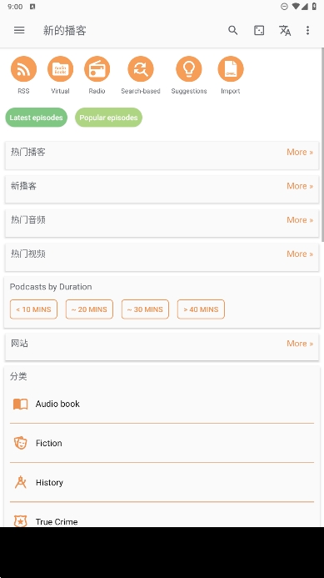Expand More for 热门视频
This screenshot has height=578, width=324.
click(x=300, y=254)
